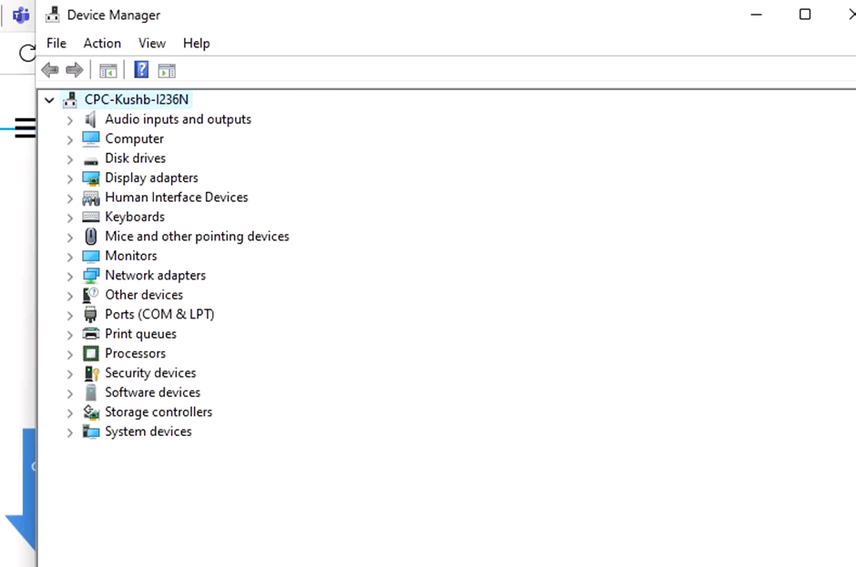Click the Security devices key icon
The width and height of the screenshot is (856, 567).
pos(91,373)
